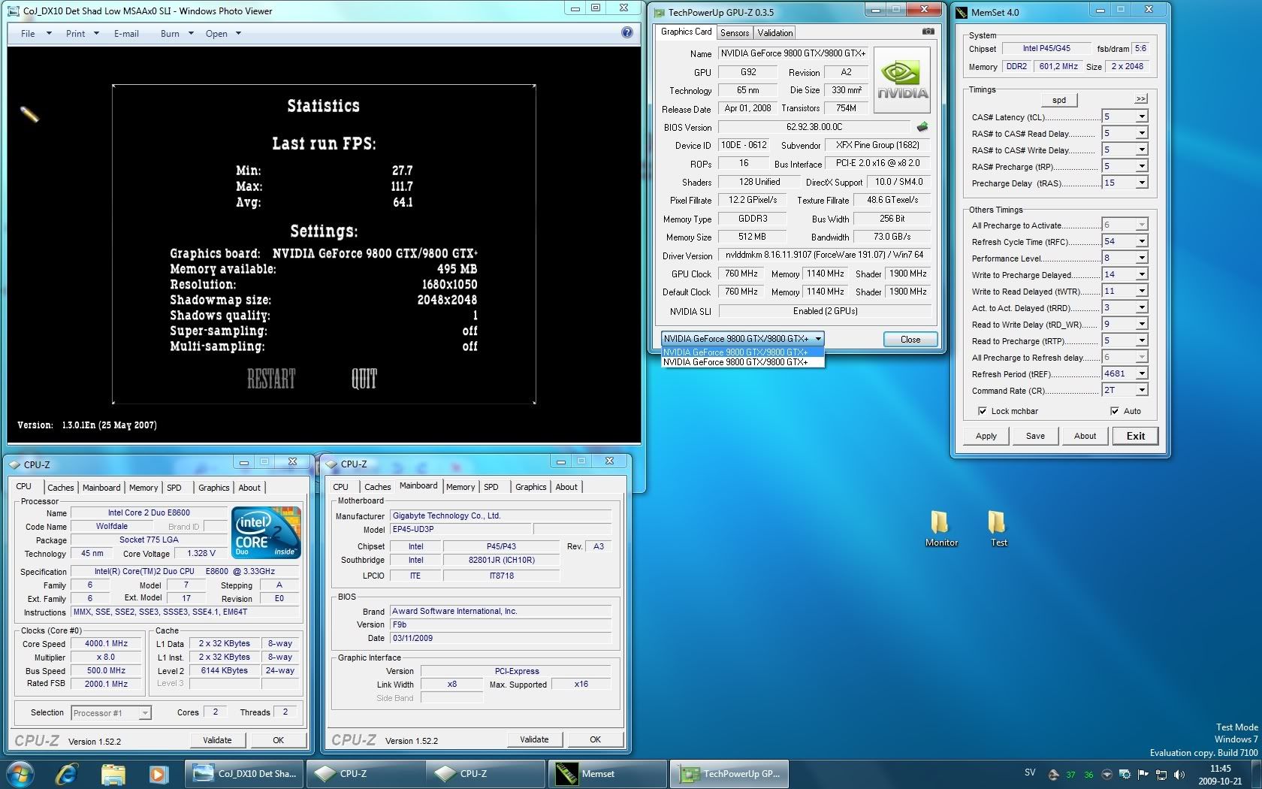Open Photo Viewer help icon
The image size is (1262, 789).
point(627,32)
